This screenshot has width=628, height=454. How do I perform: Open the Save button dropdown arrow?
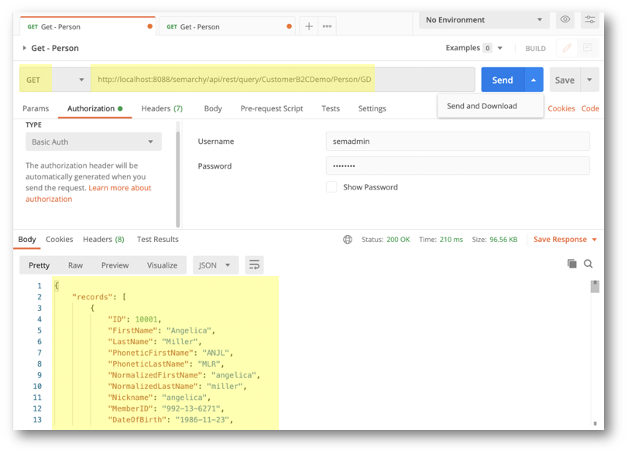[x=589, y=80]
